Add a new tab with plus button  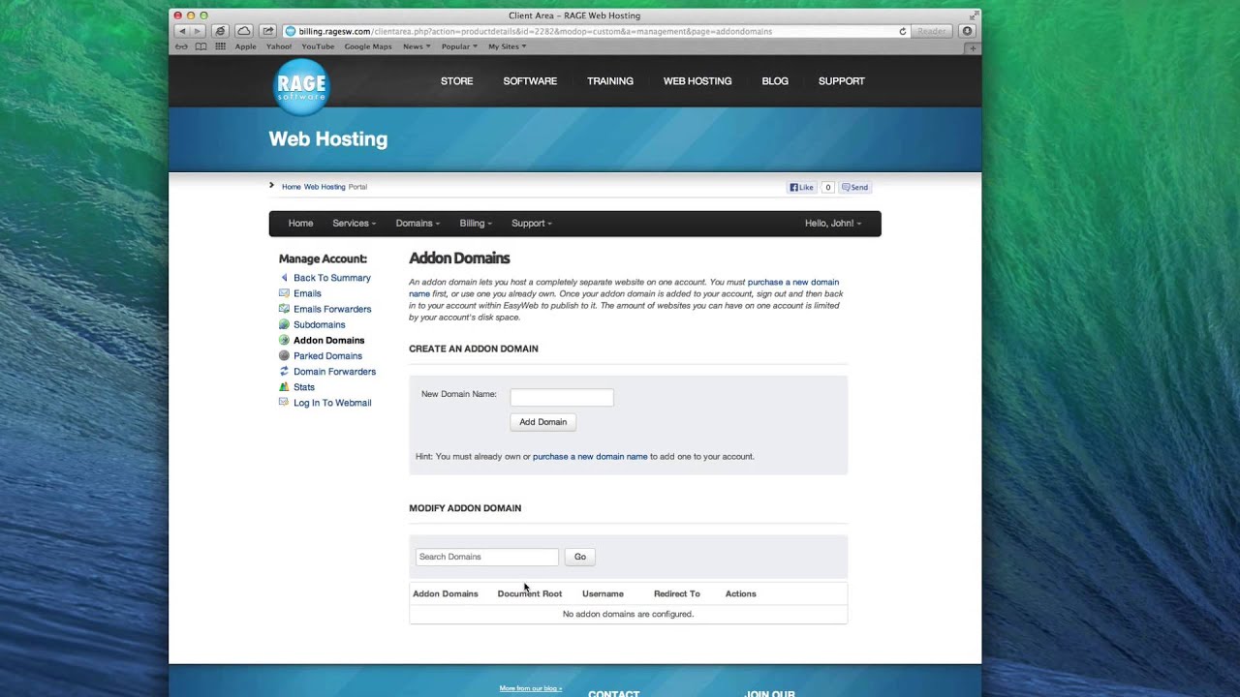974,47
